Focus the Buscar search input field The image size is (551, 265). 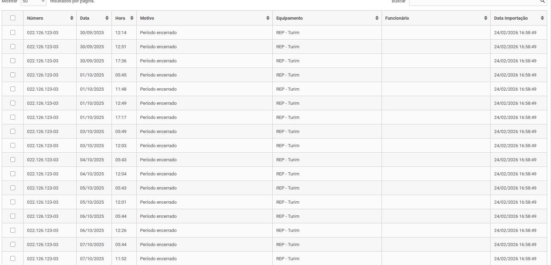(473, 2)
